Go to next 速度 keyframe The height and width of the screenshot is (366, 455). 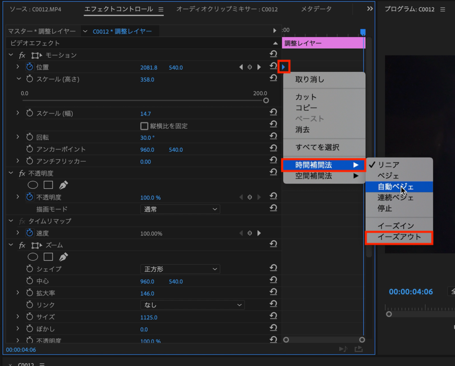pyautogui.click(x=259, y=233)
